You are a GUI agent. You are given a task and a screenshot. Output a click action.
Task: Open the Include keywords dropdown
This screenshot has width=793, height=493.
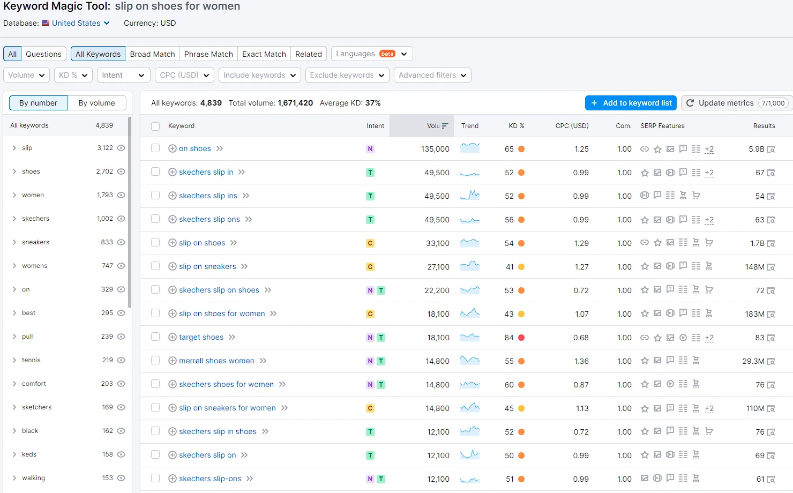(x=260, y=75)
